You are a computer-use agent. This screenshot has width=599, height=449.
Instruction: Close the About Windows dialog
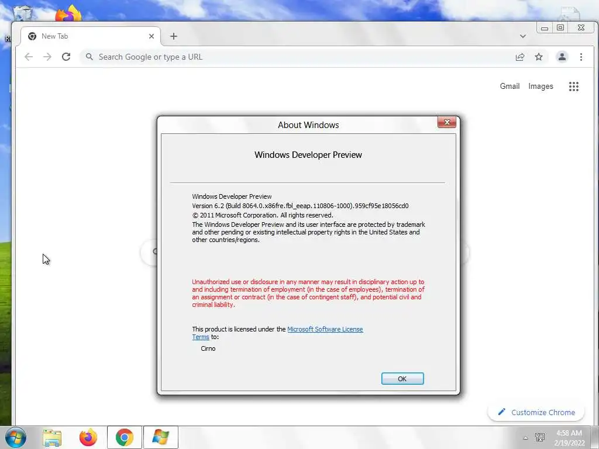[447, 122]
